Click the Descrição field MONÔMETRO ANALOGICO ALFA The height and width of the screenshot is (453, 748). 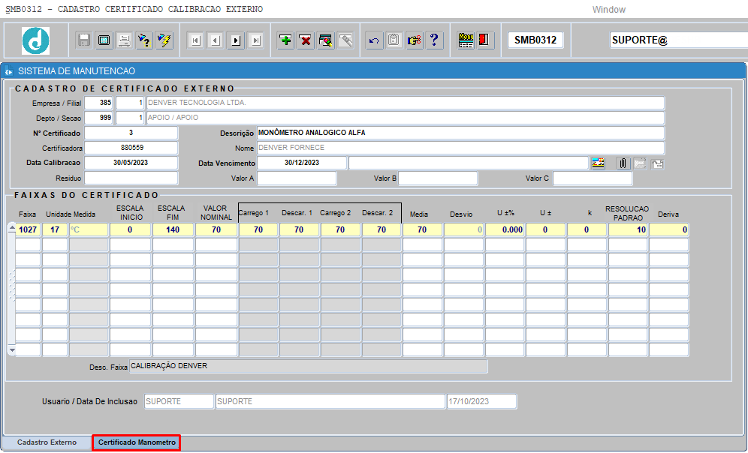tap(461, 133)
